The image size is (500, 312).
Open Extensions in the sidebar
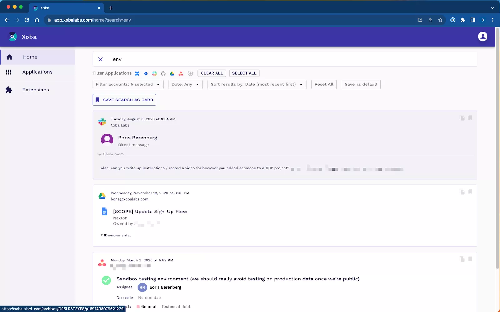[36, 90]
